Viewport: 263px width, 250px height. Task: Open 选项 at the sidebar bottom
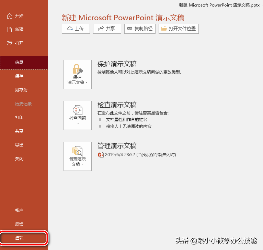click(23, 238)
